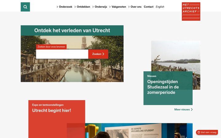
Task: Expand the Vakgenoten menu chevron
Action: (x=110, y=7)
